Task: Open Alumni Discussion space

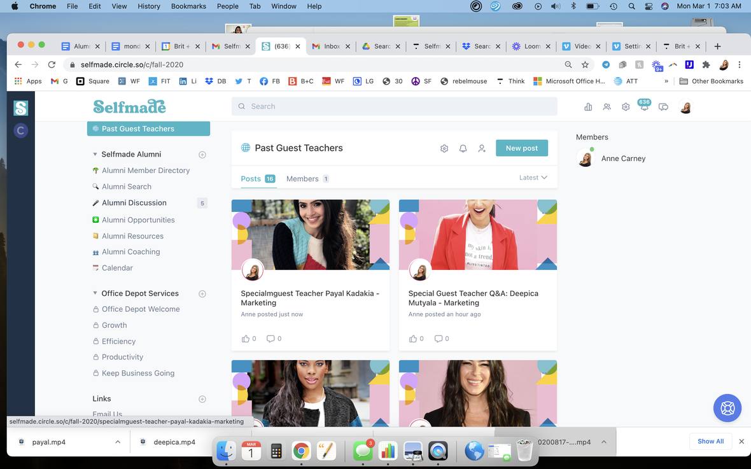Action: (134, 203)
